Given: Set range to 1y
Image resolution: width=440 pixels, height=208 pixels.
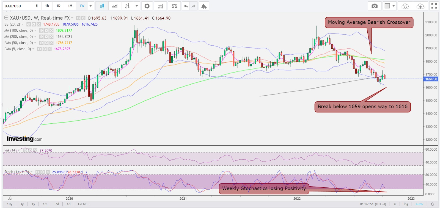Looking at the screenshot, I should coord(33,204).
